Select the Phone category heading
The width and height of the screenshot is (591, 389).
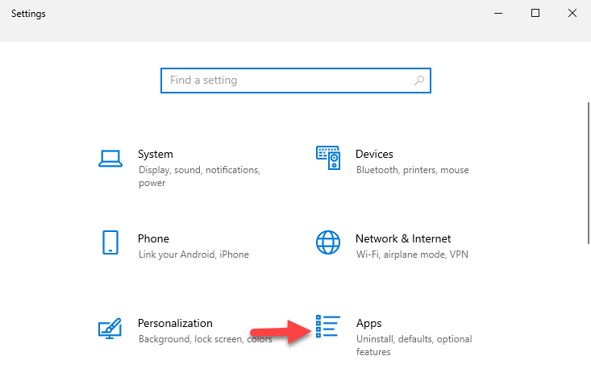153,238
